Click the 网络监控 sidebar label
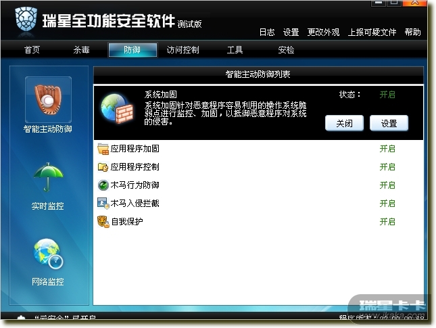The image size is (436, 328). point(48,282)
